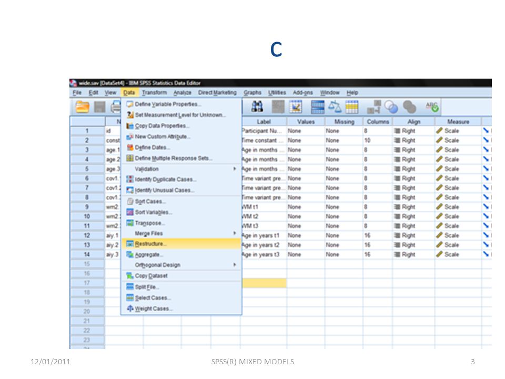Click the Value Labels toolbar icon
505x379 pixels.
click(373, 107)
